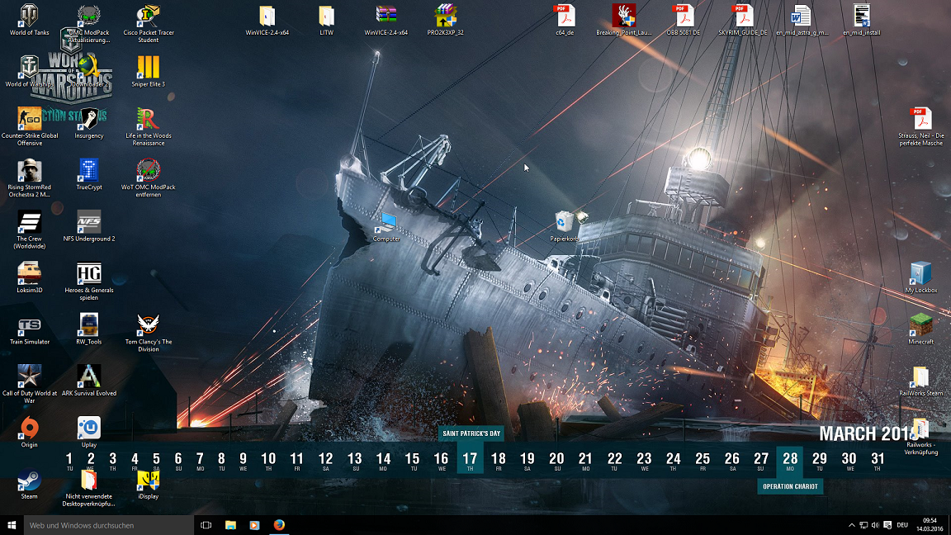Select Strauss, Neil - Die perfekte Masche PDF
951x535 pixels.
click(920, 126)
